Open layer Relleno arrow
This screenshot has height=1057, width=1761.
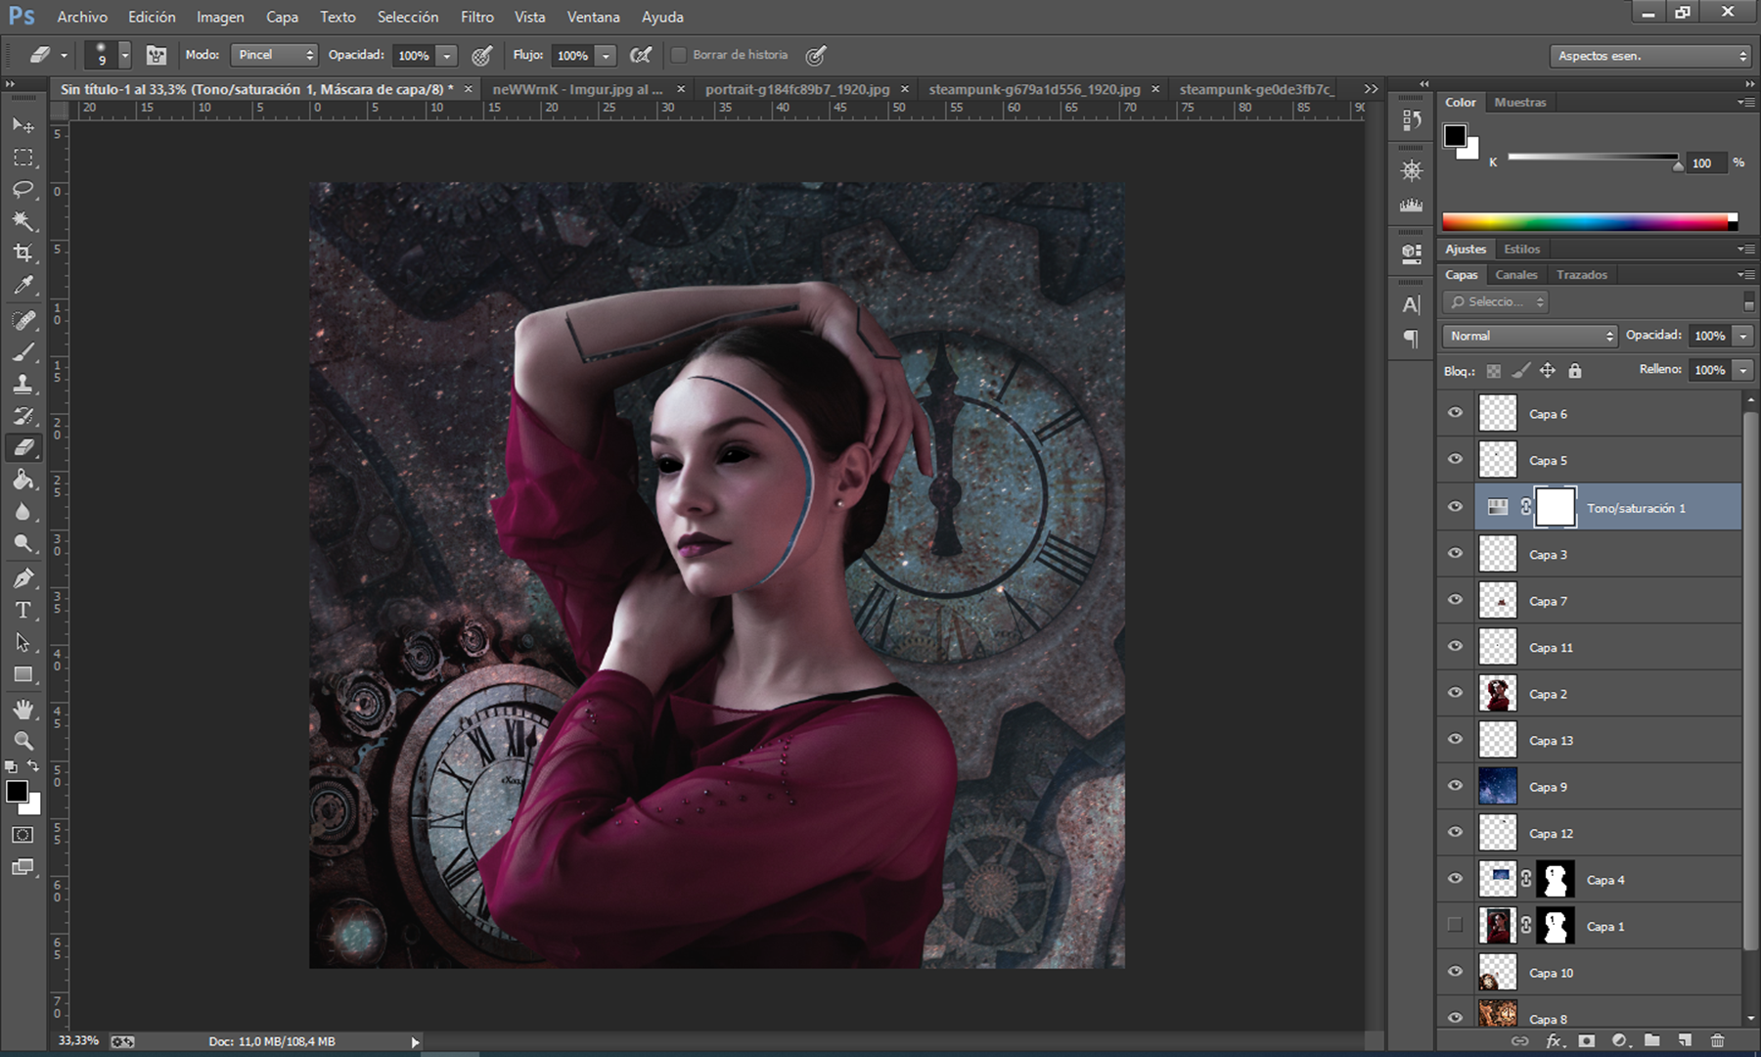tap(1742, 370)
